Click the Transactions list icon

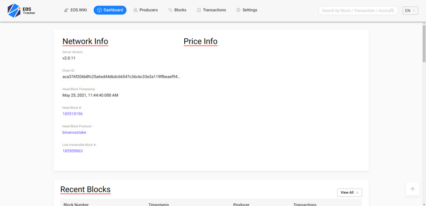click(199, 10)
